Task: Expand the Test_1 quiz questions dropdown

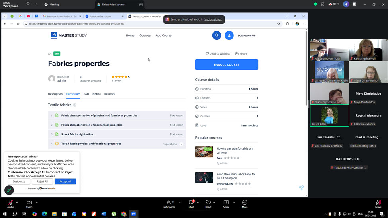Action: pos(182,144)
